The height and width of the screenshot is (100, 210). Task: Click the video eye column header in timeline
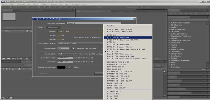pos(3,69)
